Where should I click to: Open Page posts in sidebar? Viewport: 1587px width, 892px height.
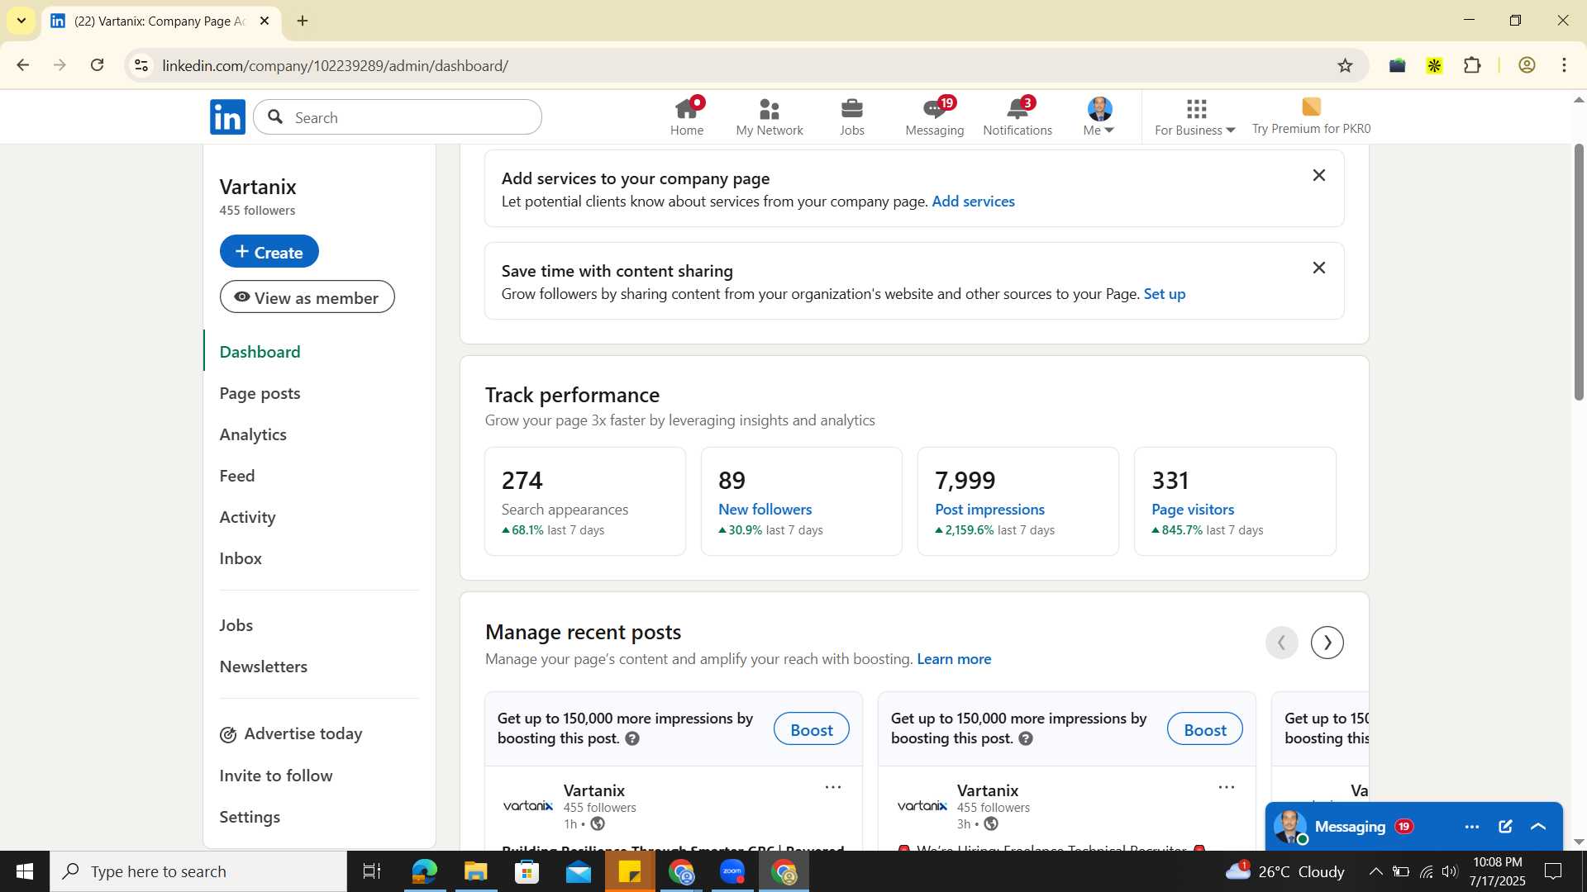pyautogui.click(x=260, y=393)
